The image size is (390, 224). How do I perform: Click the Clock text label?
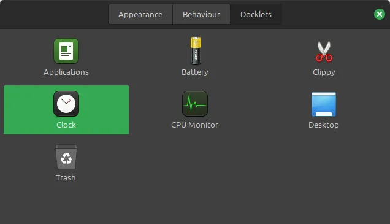coord(66,125)
